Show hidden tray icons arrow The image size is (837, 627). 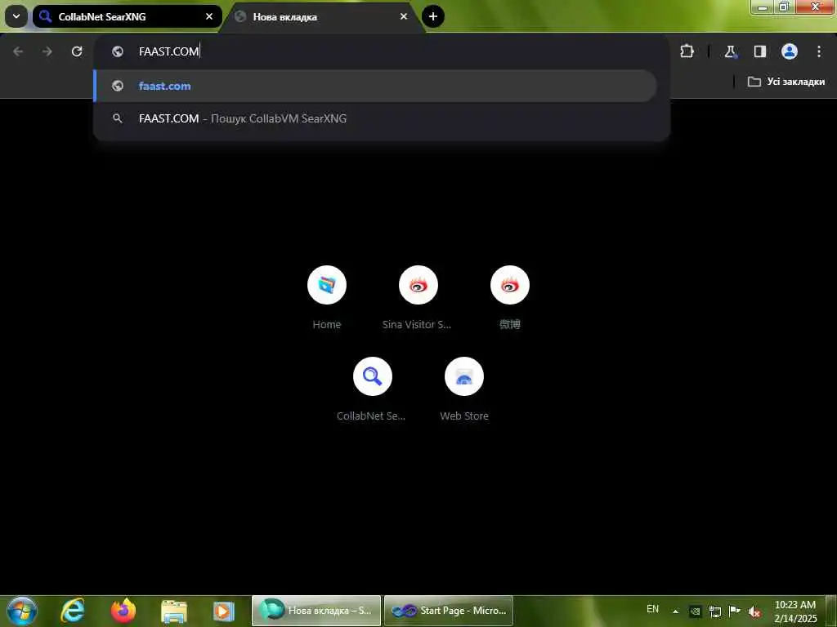pos(675,611)
